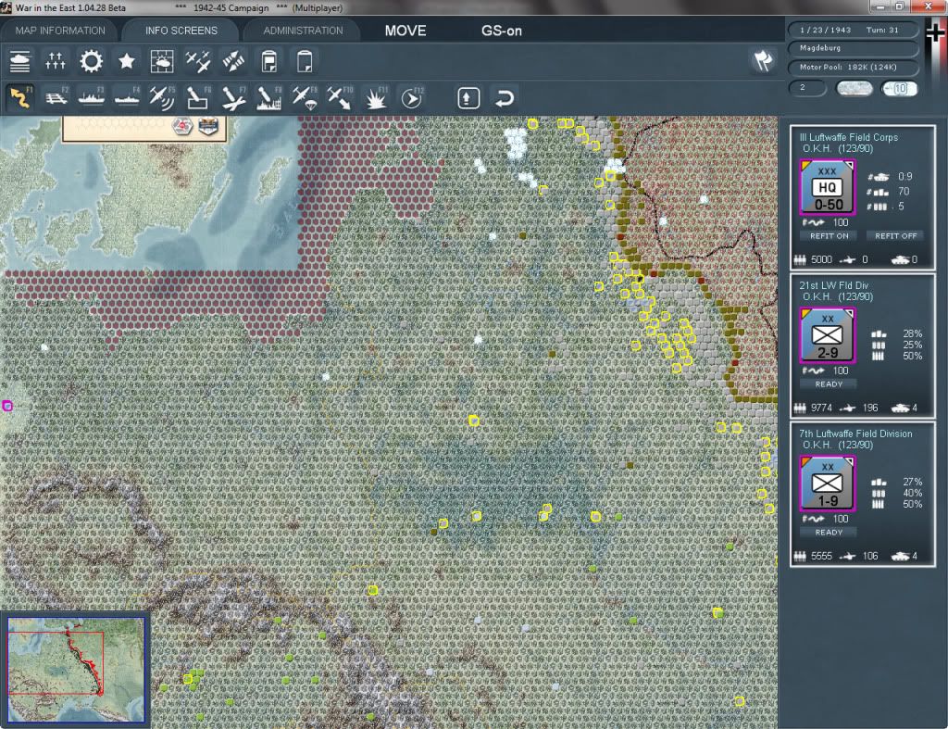948x729 pixels.
Task: Select the III Luftwaffe Field Corps HQ counter
Action: coord(827,187)
